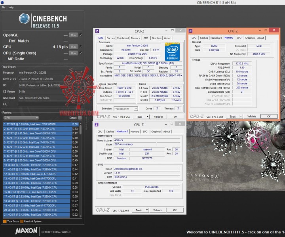Screen dimensions: 285x237
Task: Switch to Caches tab in CPU window
Action: click(x=110, y=38)
